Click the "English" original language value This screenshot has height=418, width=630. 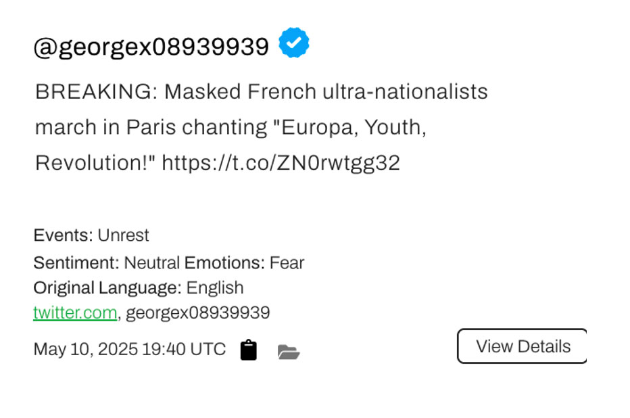tap(215, 287)
